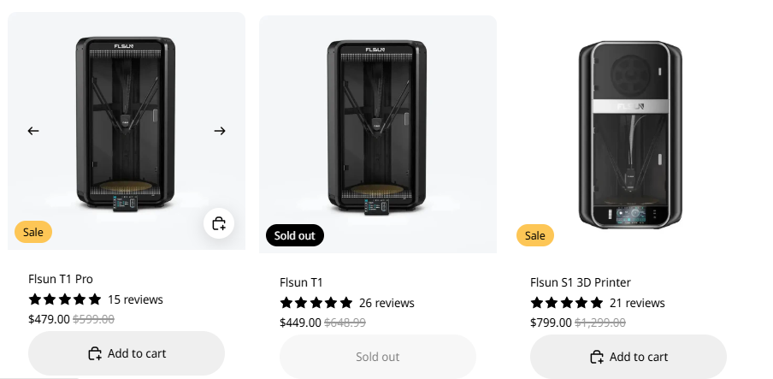Viewport: 773px width, 379px height.
Task: Add Flsun T1 Pro to cart
Action: click(127, 353)
